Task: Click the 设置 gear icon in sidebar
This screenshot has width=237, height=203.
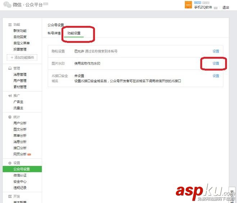Action: click(x=10, y=163)
